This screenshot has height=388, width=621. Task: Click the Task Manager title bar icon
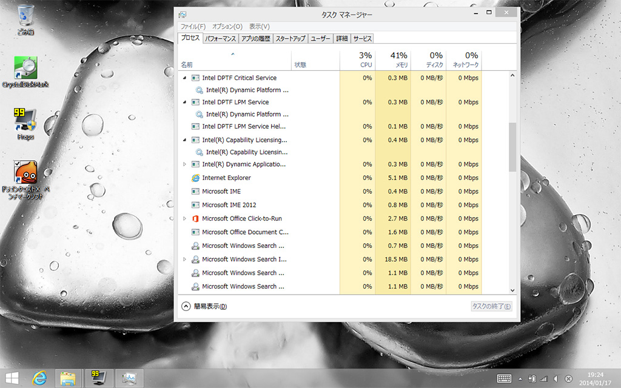182,15
